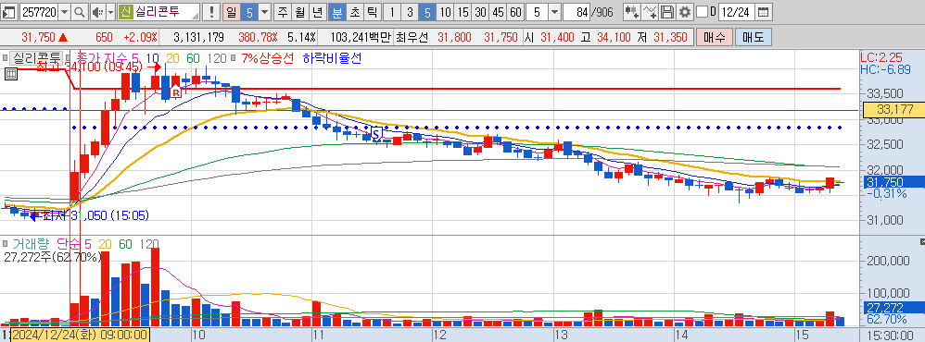Click the 103,241백만 trading value

(x=361, y=37)
